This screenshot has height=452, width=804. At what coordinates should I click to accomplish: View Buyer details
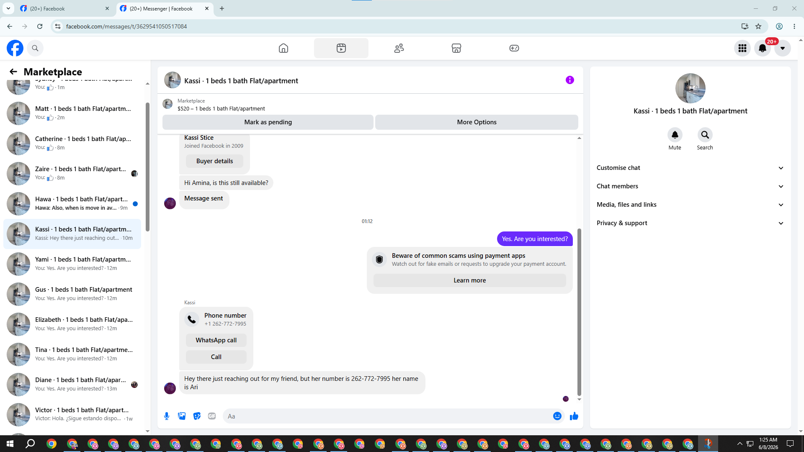pyautogui.click(x=214, y=161)
